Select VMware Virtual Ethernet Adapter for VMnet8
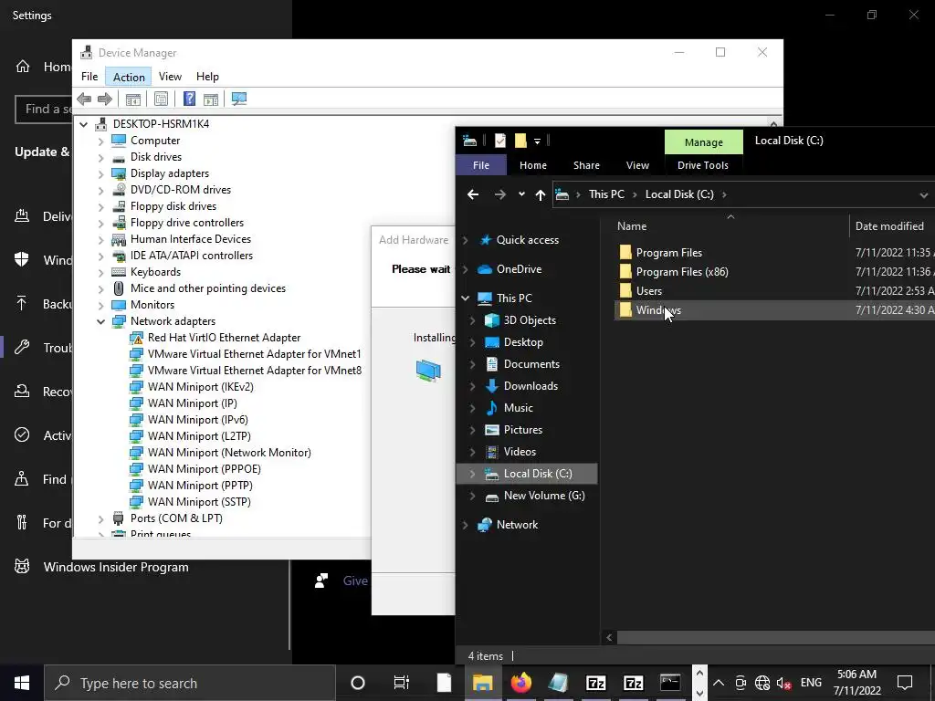Screen dimensions: 935x701 (255, 371)
